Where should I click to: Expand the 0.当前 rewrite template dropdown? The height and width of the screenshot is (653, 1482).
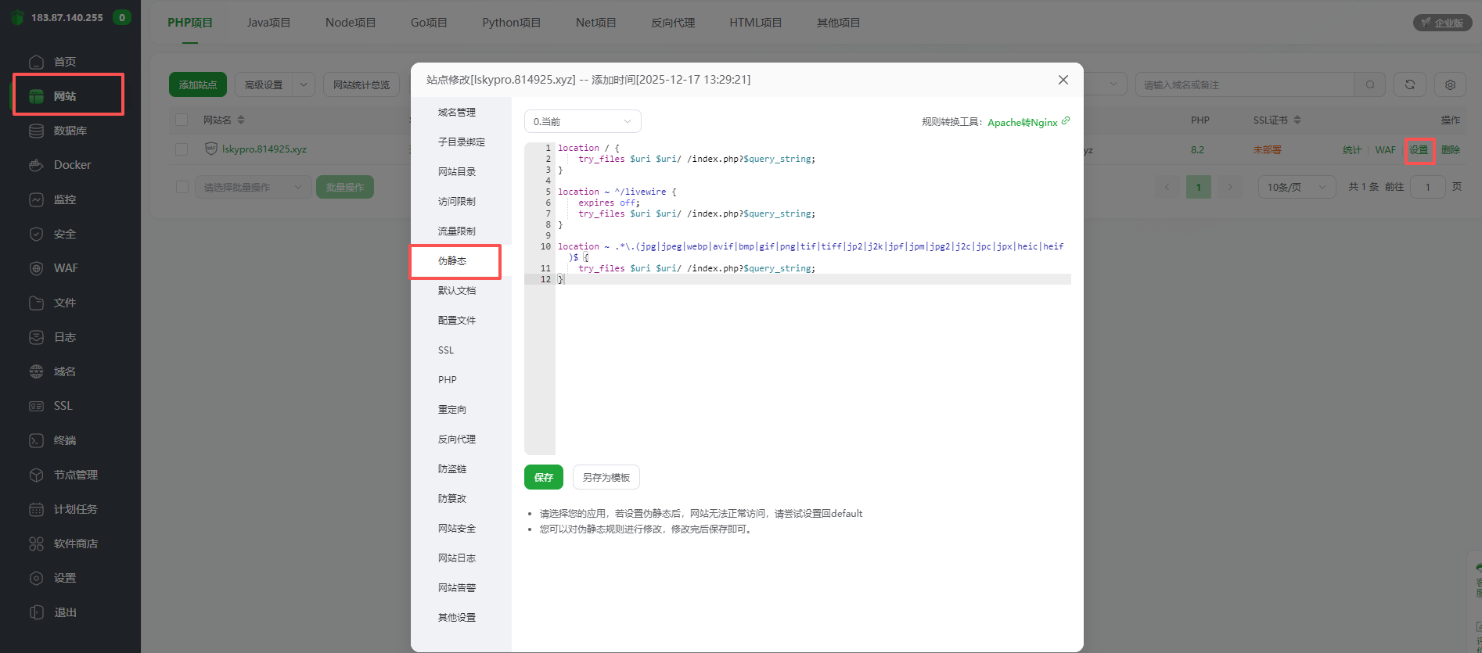pos(582,121)
